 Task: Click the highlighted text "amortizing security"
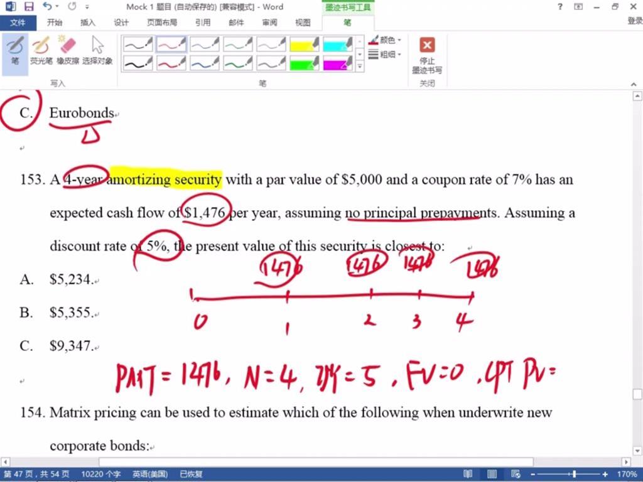166,179
